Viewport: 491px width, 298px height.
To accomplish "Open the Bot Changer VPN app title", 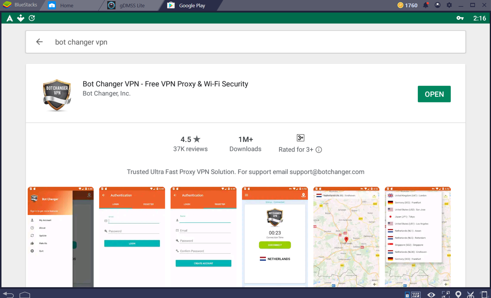I will [165, 84].
